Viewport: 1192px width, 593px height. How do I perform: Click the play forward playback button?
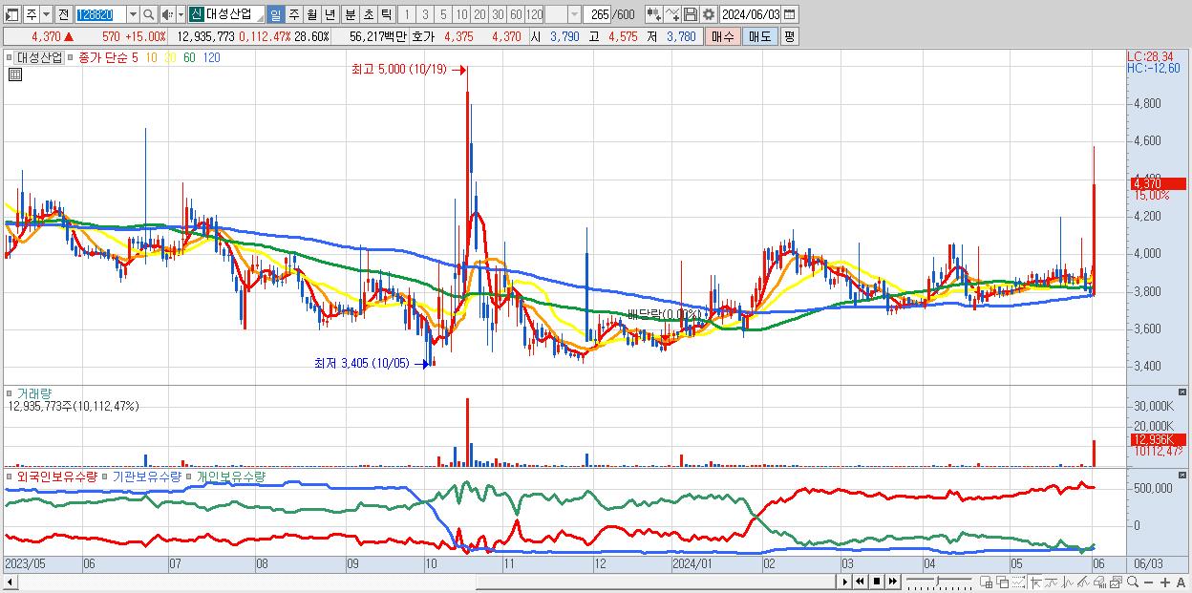[845, 582]
